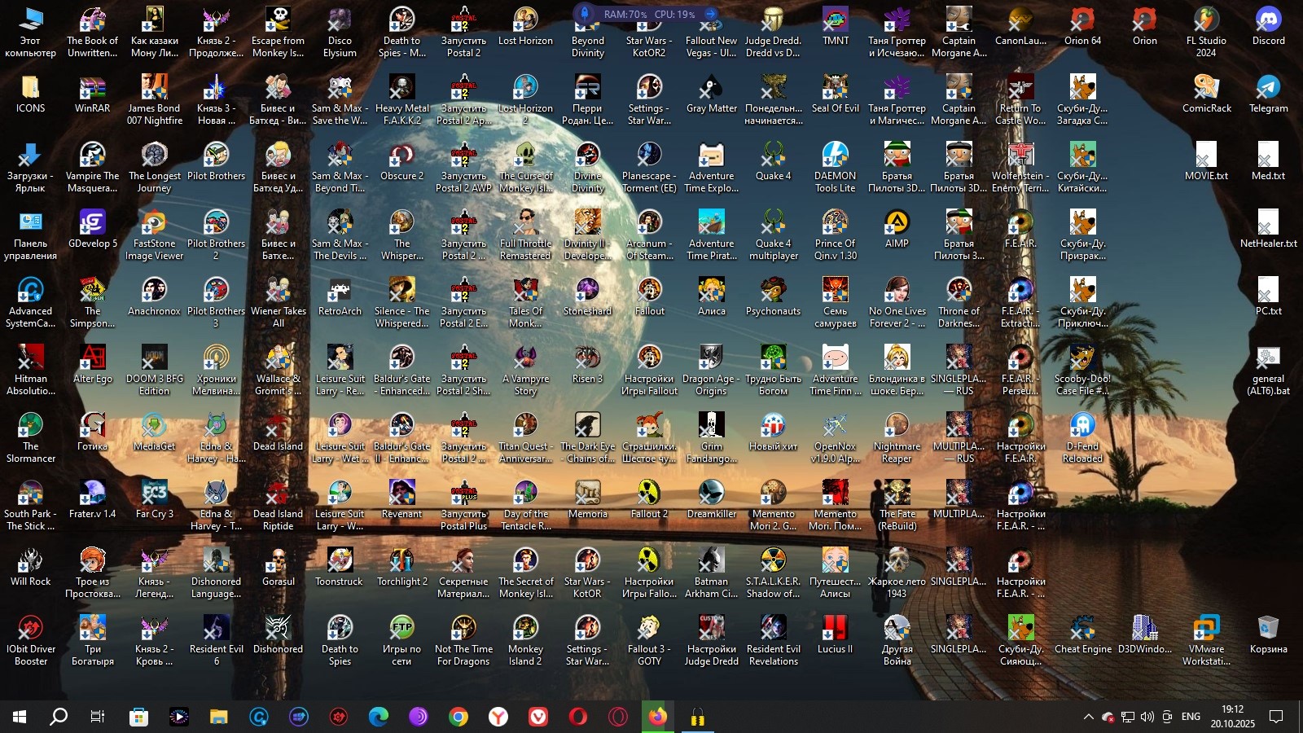Screen dimensions: 1303x733
Task: Click the Windows Start button
Action: click(x=20, y=717)
